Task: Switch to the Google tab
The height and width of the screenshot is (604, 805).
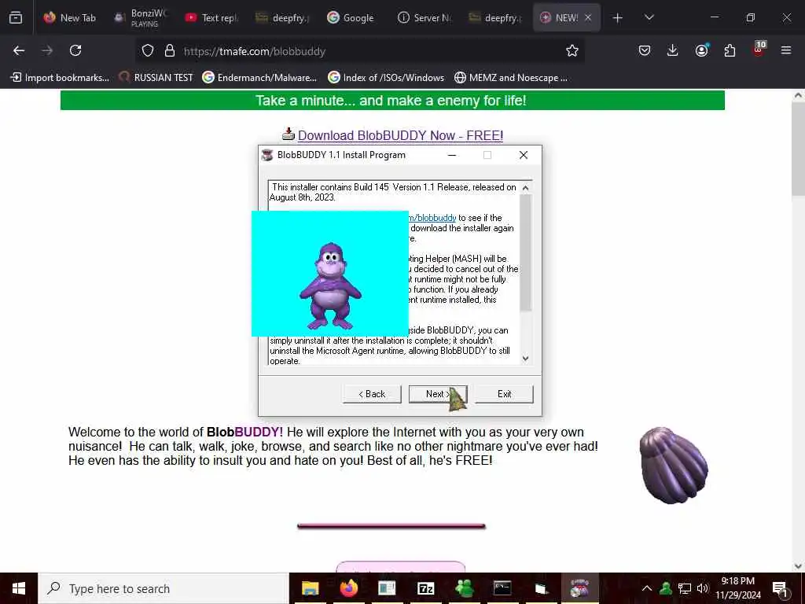Action: pyautogui.click(x=351, y=18)
